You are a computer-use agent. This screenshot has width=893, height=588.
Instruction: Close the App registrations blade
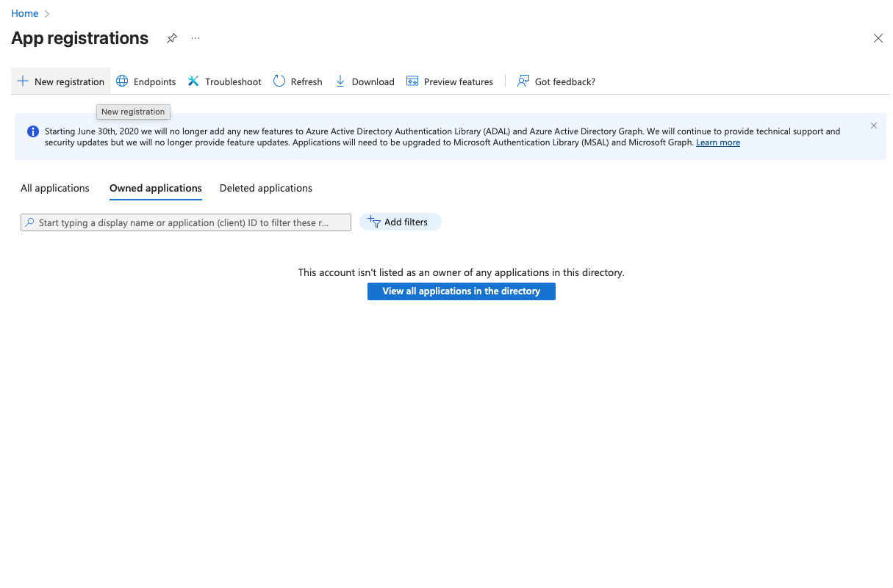pos(878,38)
